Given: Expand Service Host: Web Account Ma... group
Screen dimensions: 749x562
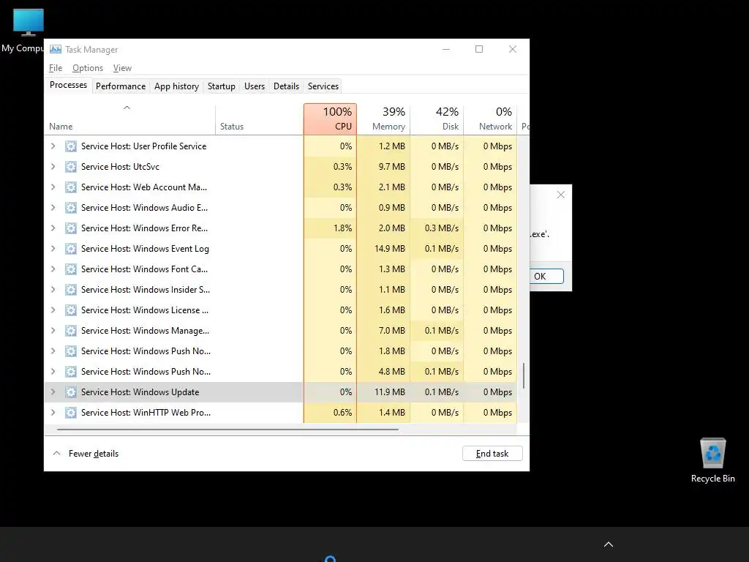Looking at the screenshot, I should [x=53, y=187].
